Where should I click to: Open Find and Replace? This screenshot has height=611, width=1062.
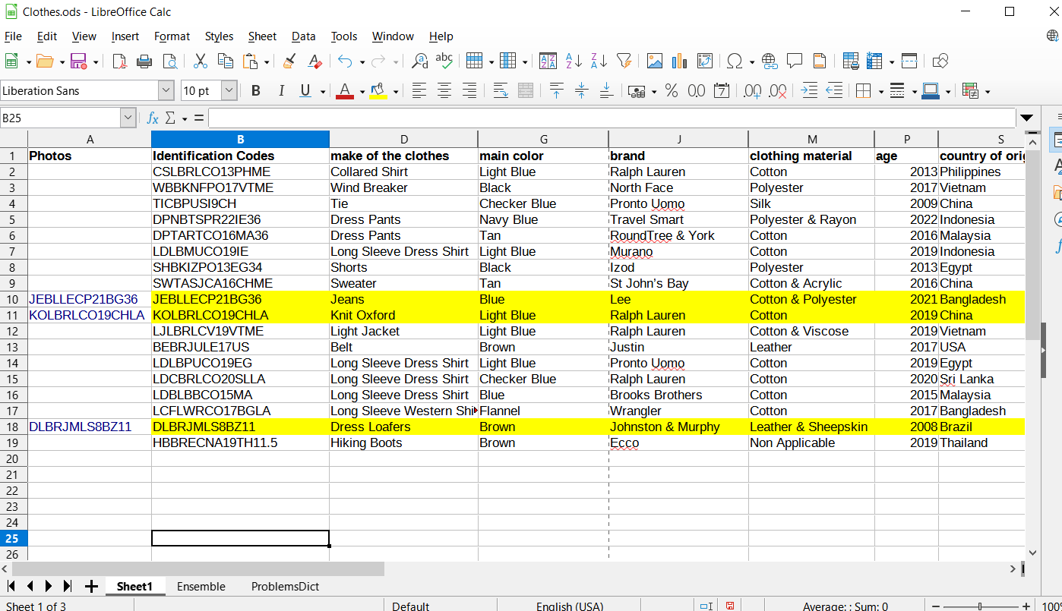419,61
